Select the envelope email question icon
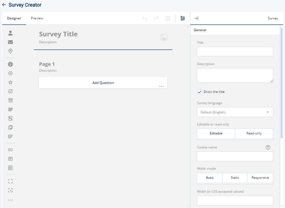285x208 pixels. 10,42
